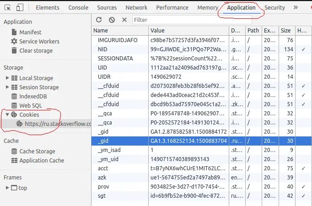312x206 pixels.
Task: Click the __cfduid value starting d2073028feb
Action: tap(188, 86)
